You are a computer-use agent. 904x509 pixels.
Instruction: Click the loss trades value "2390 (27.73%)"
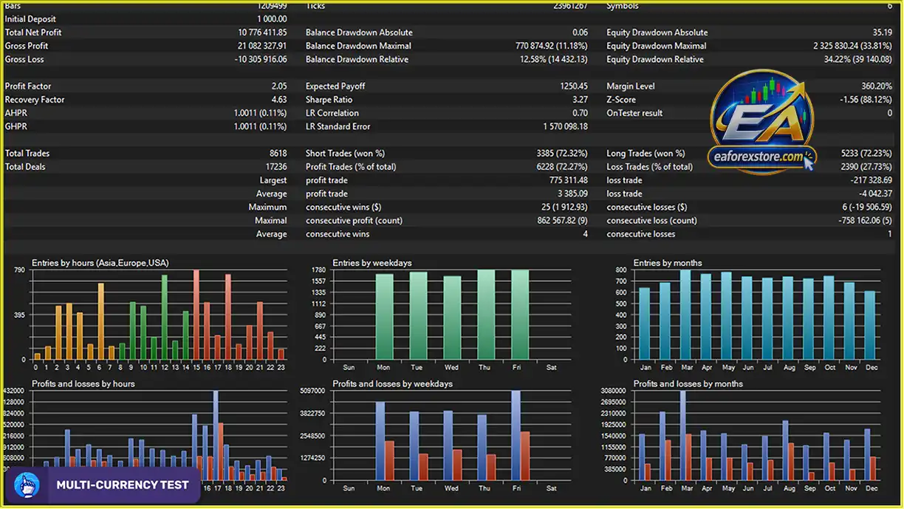866,167
